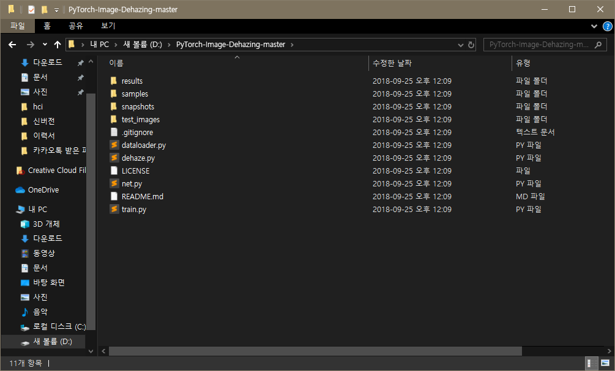Image resolution: width=615 pixels, height=371 pixels.
Task: Select the train.py file icon
Action: point(114,209)
